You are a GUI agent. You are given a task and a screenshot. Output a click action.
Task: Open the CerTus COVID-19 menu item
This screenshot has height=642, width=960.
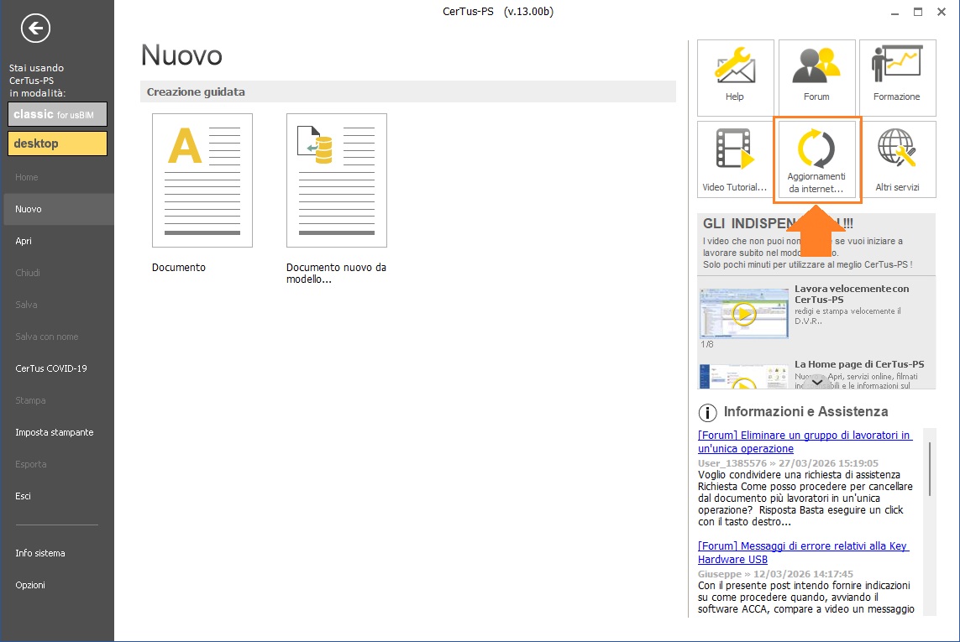point(50,368)
